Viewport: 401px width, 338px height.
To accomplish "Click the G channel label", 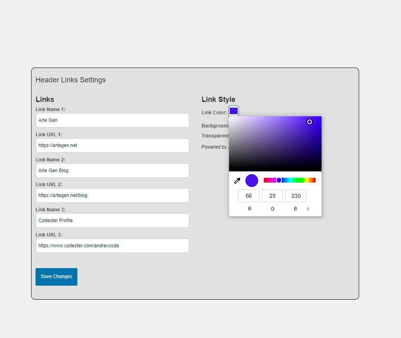I will 273,209.
